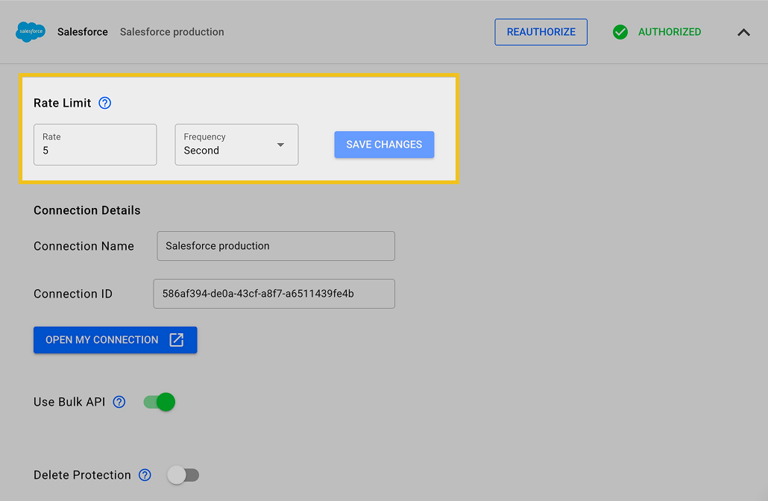Collapse the Salesforce connection panel chevron

tap(743, 32)
